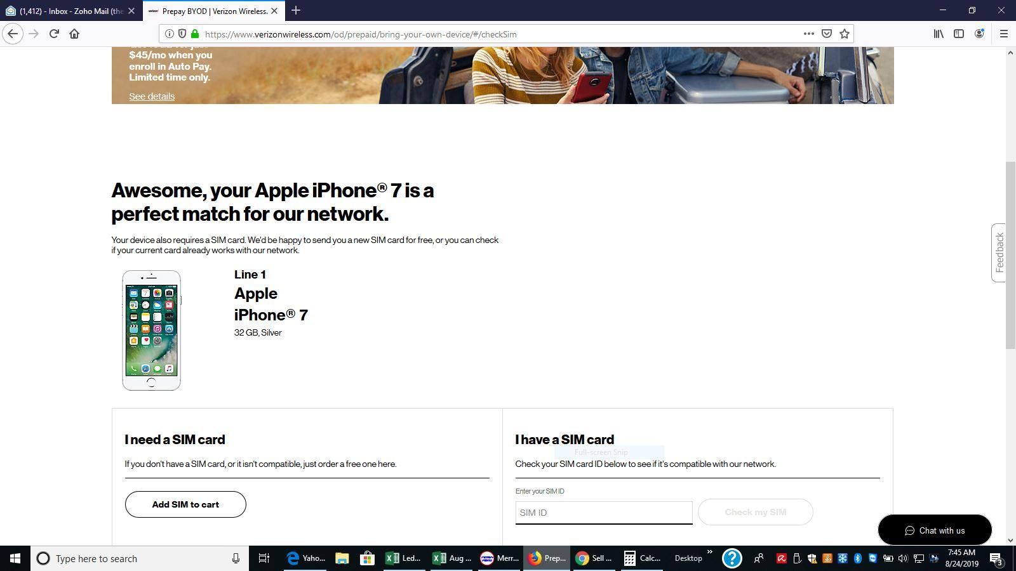View secure connection padlock details

(195, 34)
